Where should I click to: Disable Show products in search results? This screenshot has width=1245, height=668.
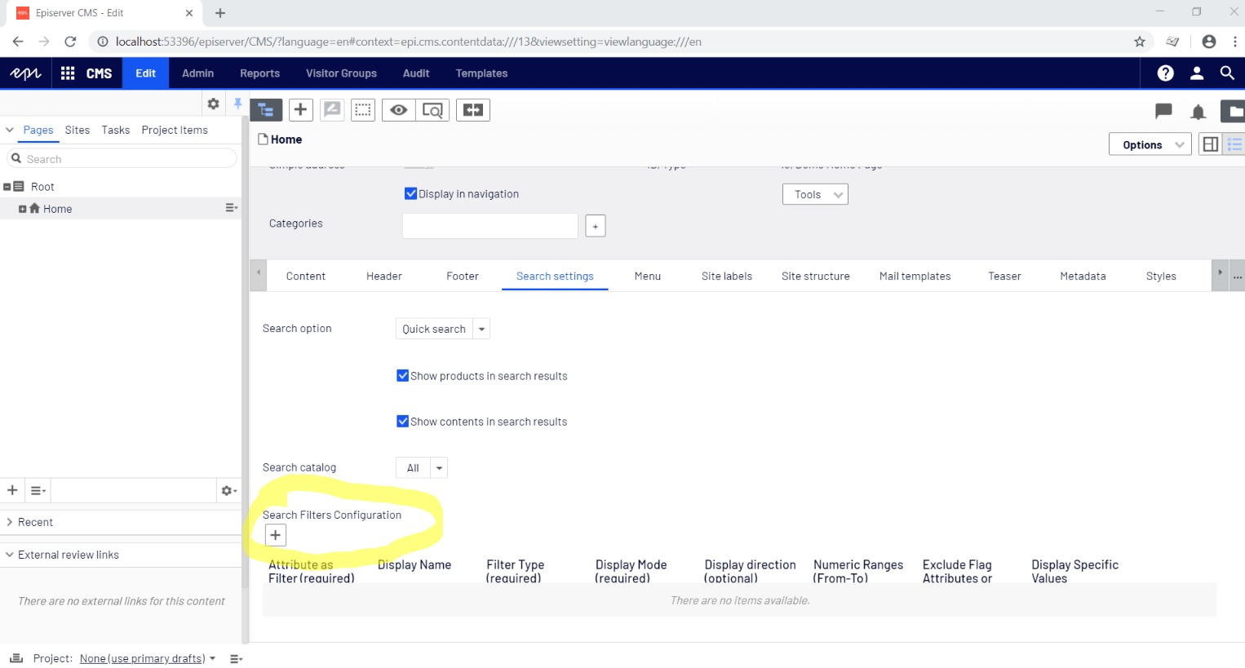tap(402, 376)
